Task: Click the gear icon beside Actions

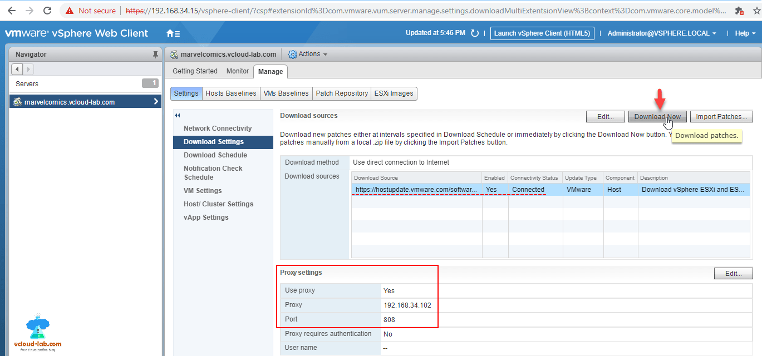Action: coord(293,54)
